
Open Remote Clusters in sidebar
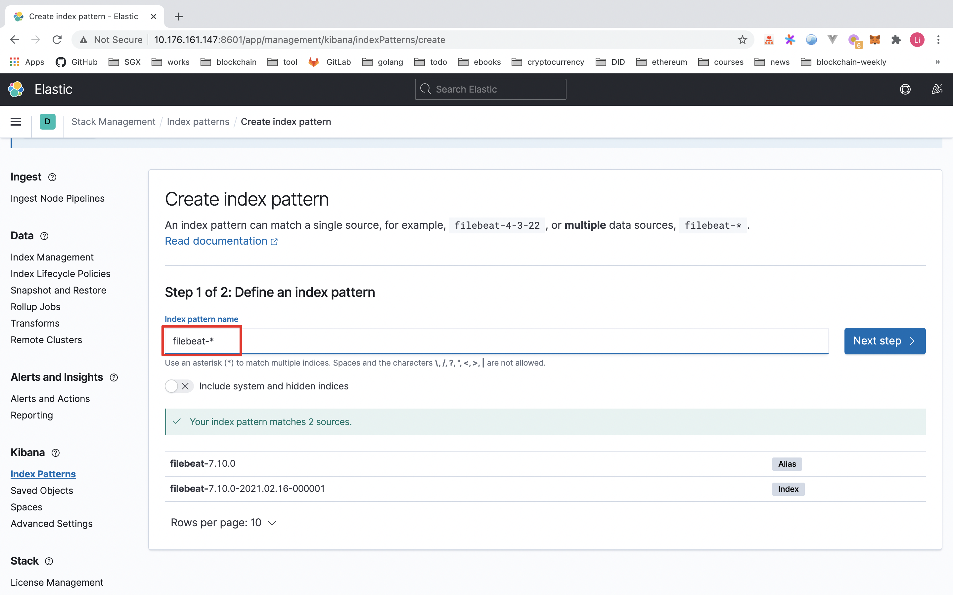point(46,339)
